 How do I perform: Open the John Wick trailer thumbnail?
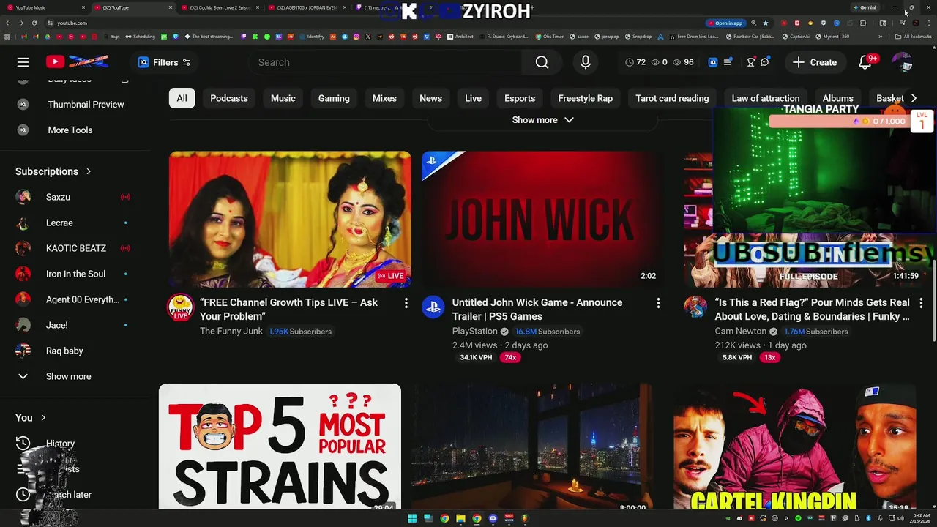click(x=542, y=220)
